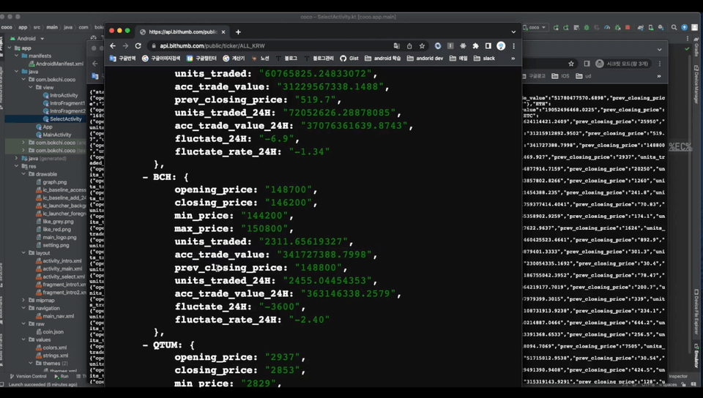
Task: Open Search Everywhere magnifier in Android Studio
Action: pyautogui.click(x=674, y=27)
